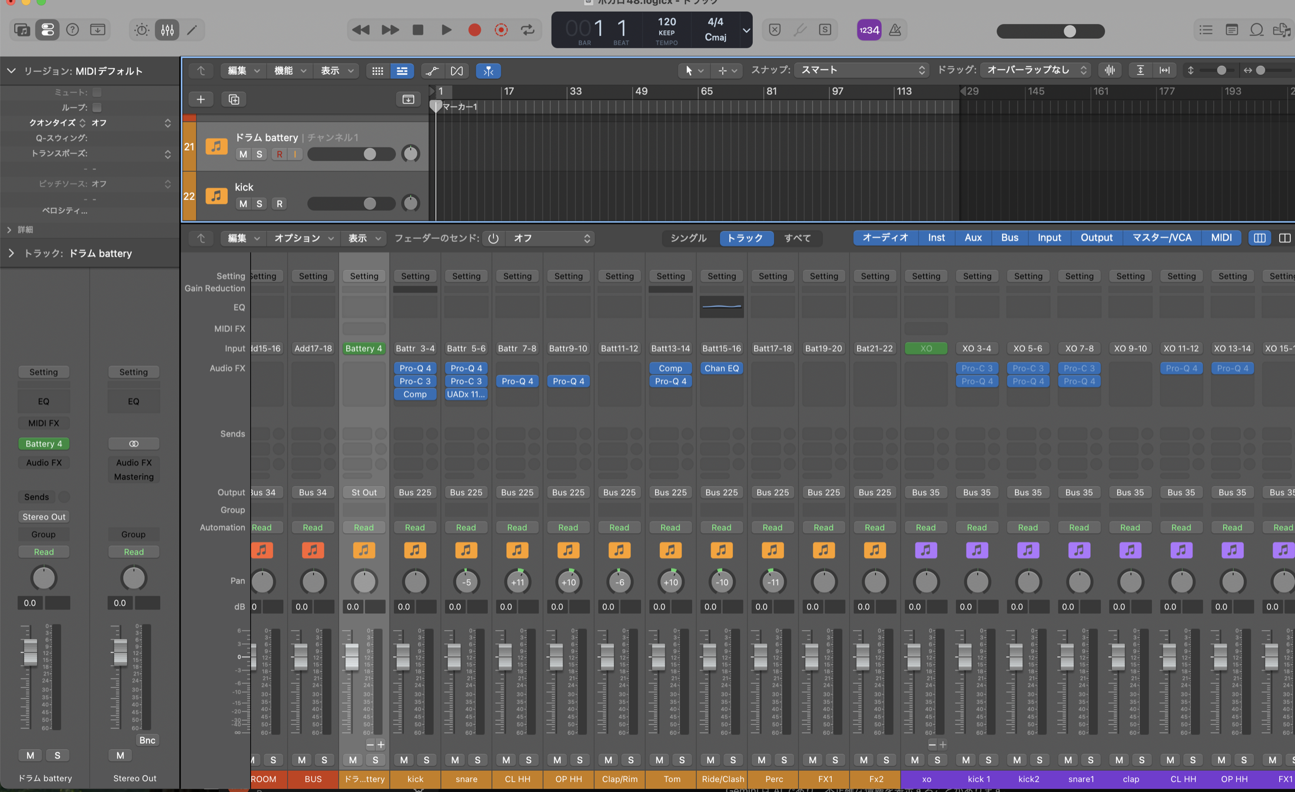The width and height of the screenshot is (1295, 792).
Task: Start playback with the Play button
Action: coord(446,30)
